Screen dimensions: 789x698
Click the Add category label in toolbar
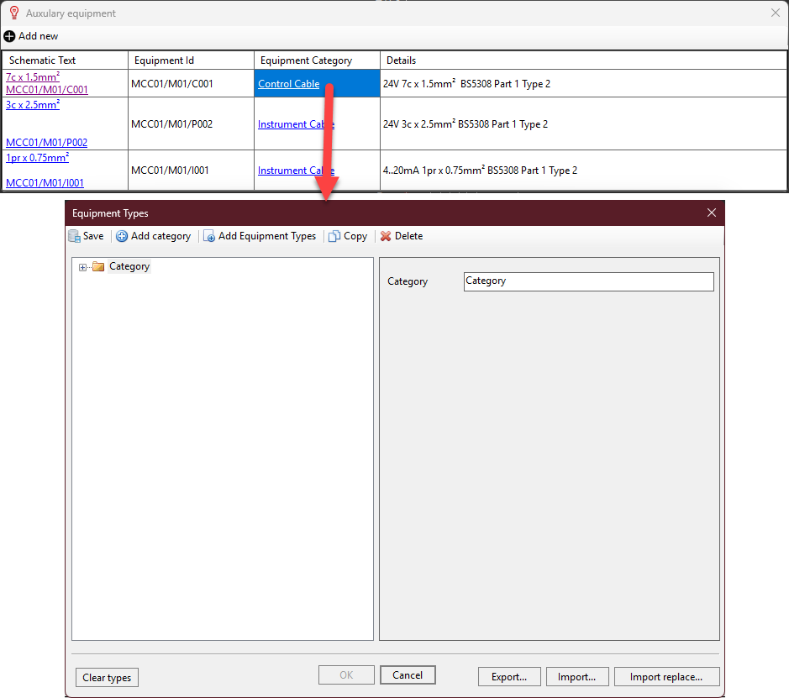[x=161, y=236]
